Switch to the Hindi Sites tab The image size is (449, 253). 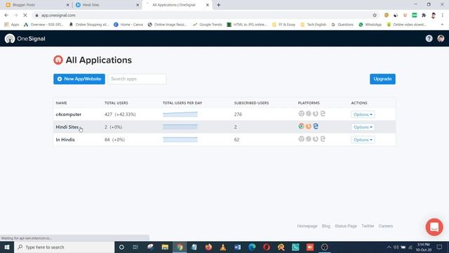coord(107,5)
